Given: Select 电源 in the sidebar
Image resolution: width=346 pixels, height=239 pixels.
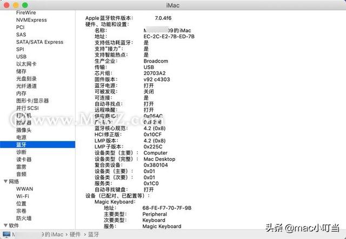Looking at the screenshot, I should 21,138.
